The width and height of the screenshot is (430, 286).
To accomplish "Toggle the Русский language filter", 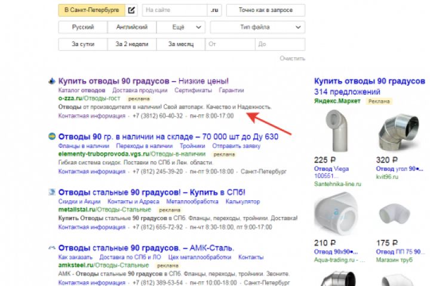I will click(x=83, y=27).
